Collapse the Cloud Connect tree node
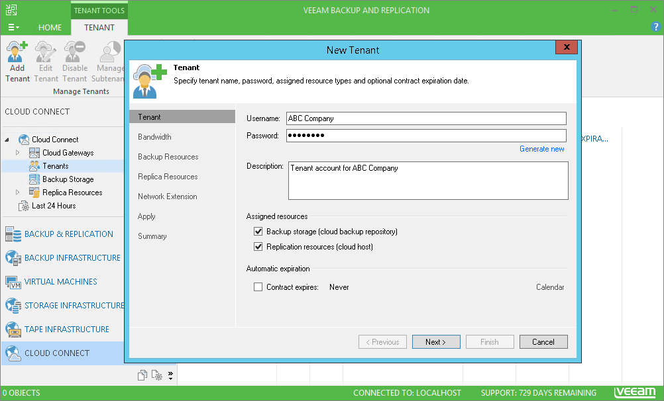664x401 pixels. point(8,139)
